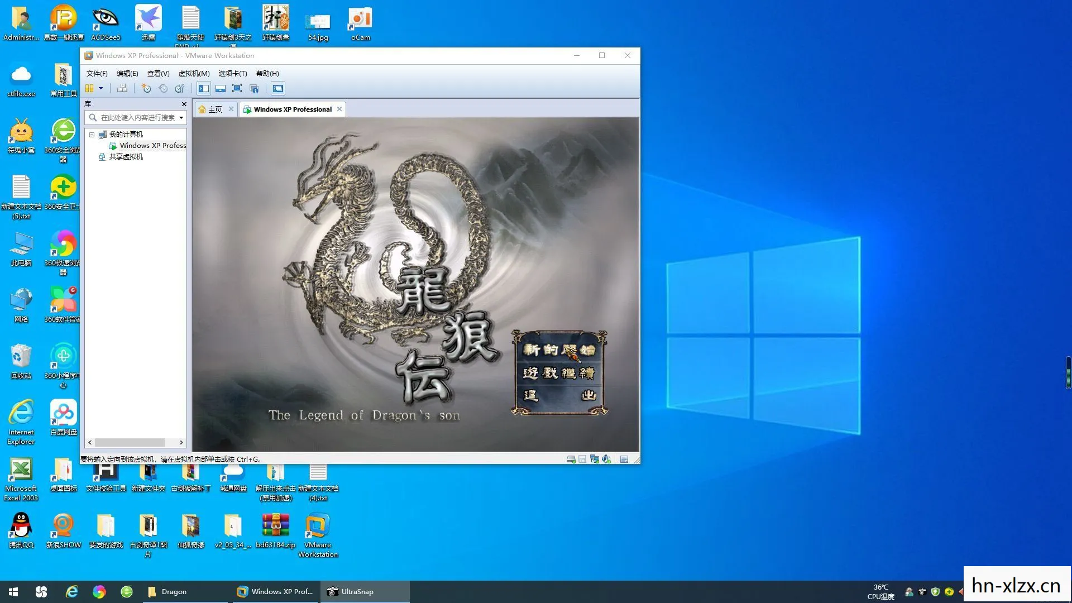1072x603 pixels.
Task: Click the Unity mode toolbar icon
Action: tap(254, 88)
